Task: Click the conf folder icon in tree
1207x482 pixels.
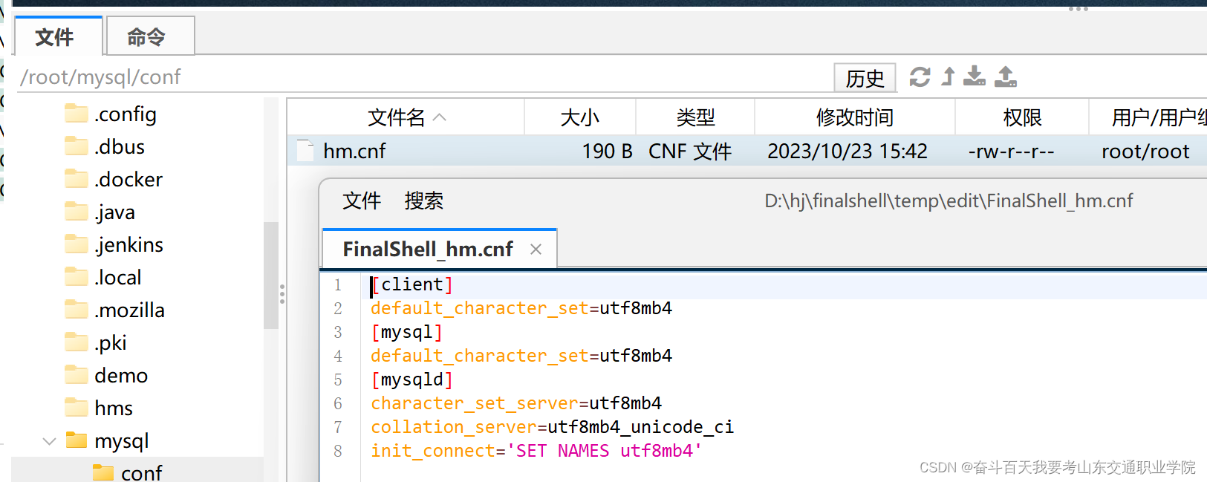Action: tap(103, 472)
